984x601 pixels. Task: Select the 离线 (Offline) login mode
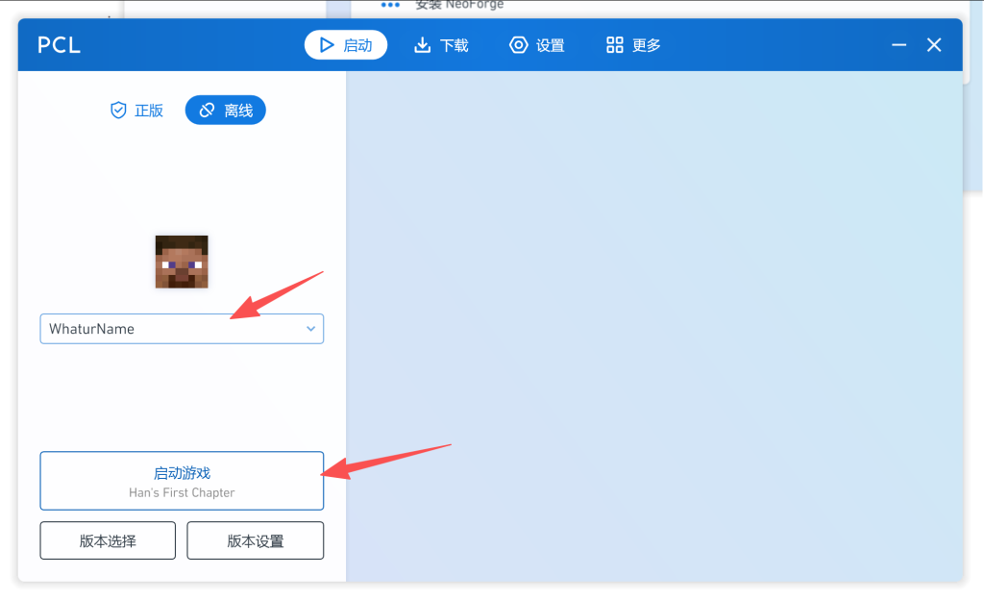[225, 111]
